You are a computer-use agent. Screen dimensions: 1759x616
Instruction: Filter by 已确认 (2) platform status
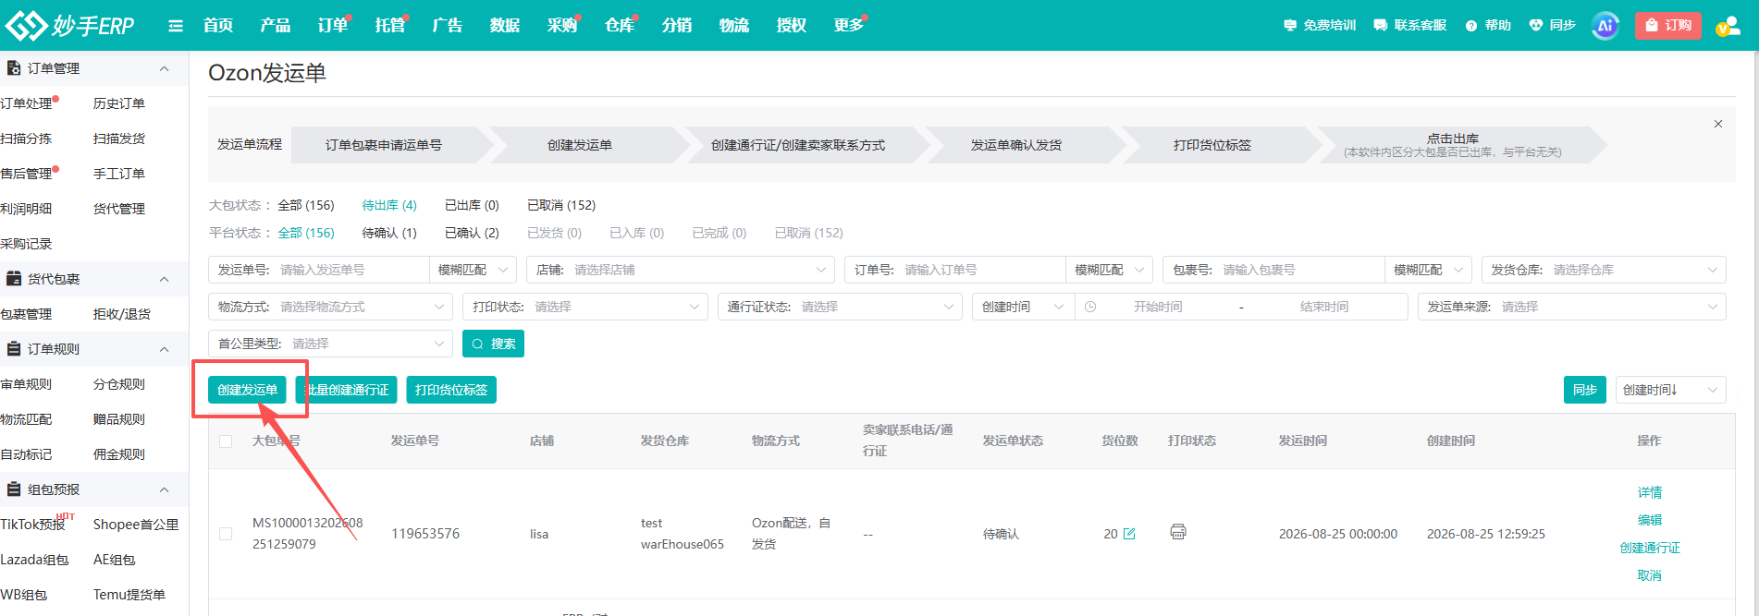(472, 233)
